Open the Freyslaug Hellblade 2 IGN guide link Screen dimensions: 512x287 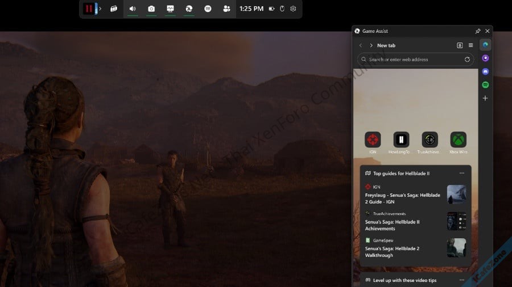(403, 197)
